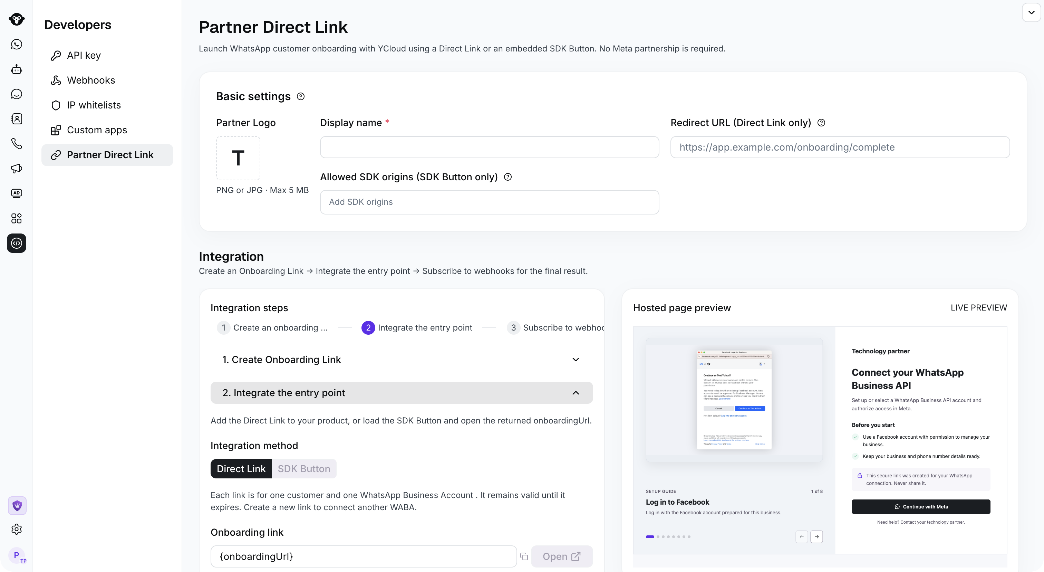Screen dimensions: 1044x572
Task: Go to step 1 Create an onboarding
Action: click(x=273, y=327)
